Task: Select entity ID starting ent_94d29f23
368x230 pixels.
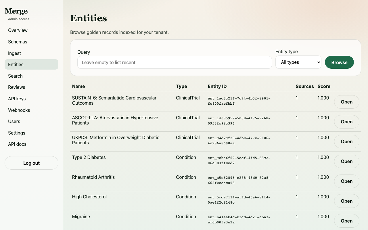Action: (239, 141)
